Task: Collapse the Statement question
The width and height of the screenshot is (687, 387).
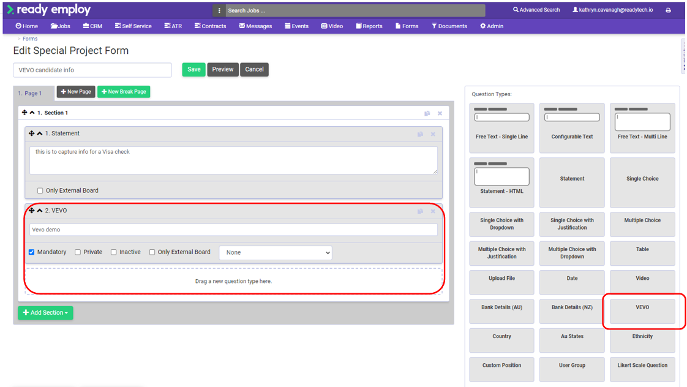Action: click(x=39, y=133)
